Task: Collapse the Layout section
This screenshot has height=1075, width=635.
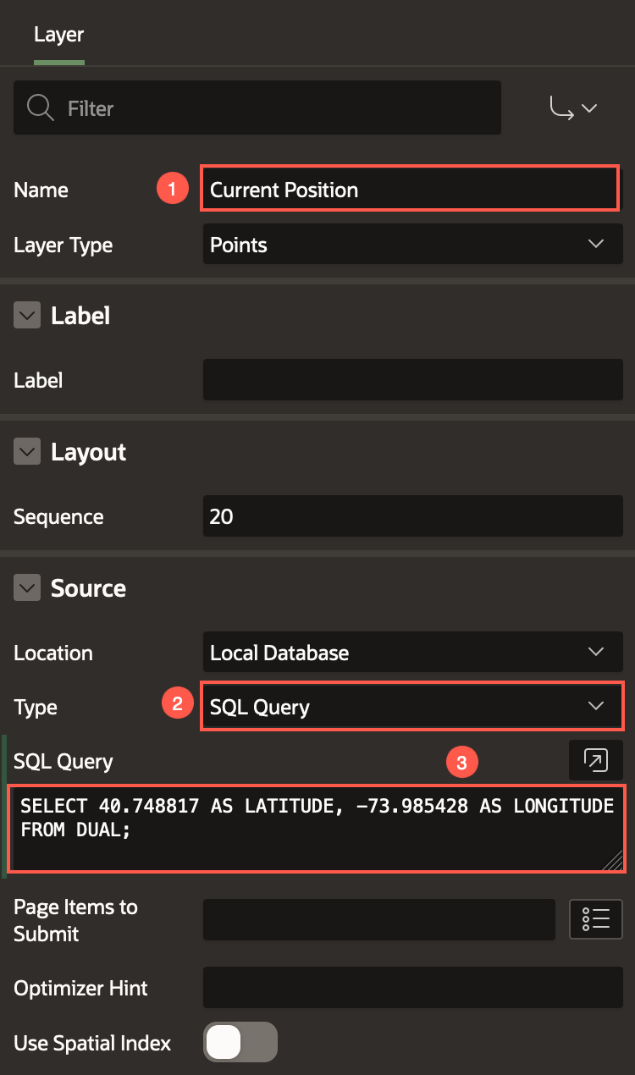Action: [27, 452]
